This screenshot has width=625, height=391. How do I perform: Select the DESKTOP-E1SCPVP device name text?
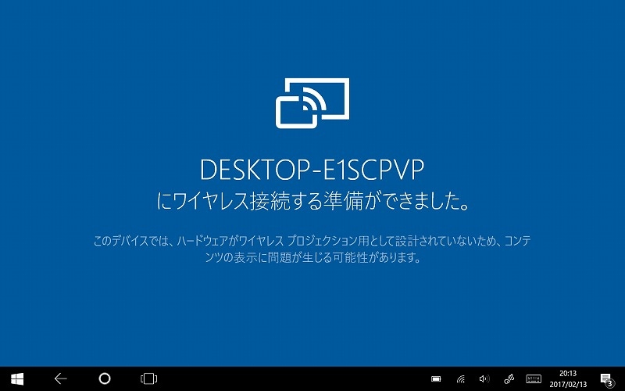(x=312, y=170)
